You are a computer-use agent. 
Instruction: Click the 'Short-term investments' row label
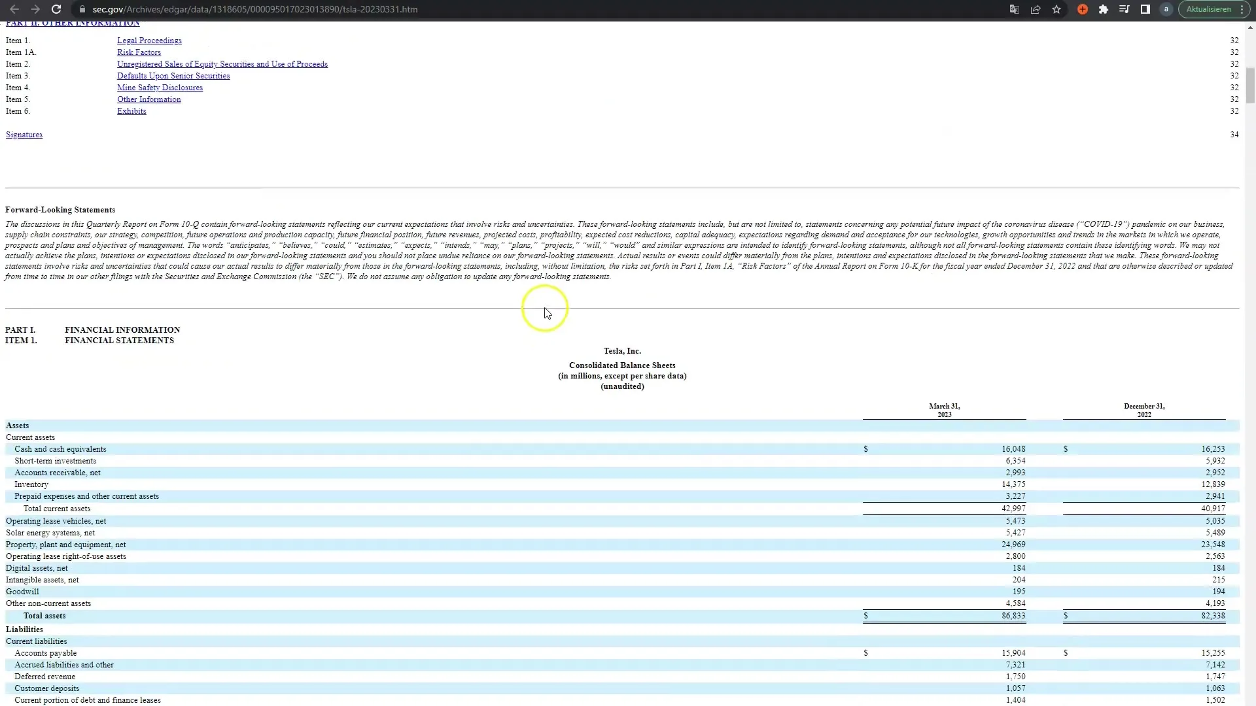point(55,461)
